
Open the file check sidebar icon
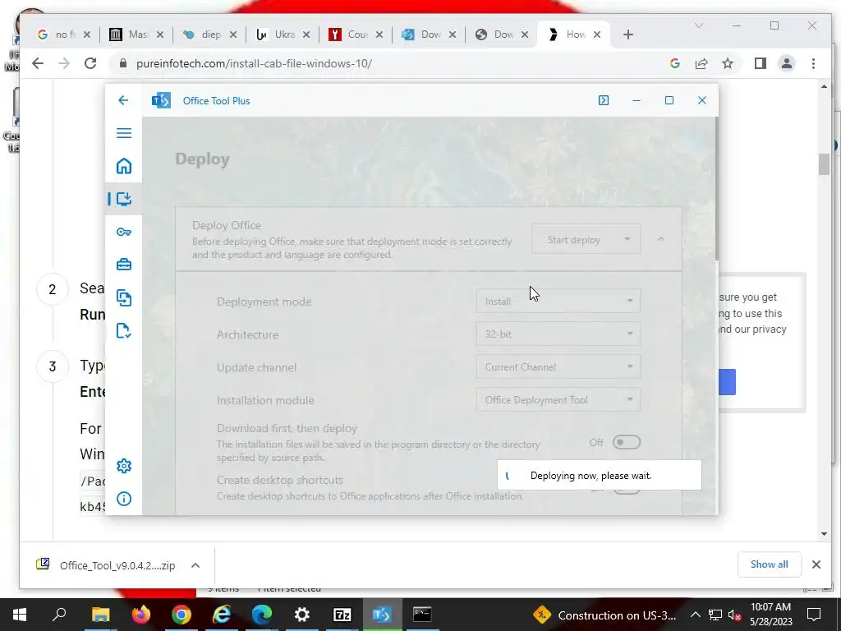pos(124,330)
